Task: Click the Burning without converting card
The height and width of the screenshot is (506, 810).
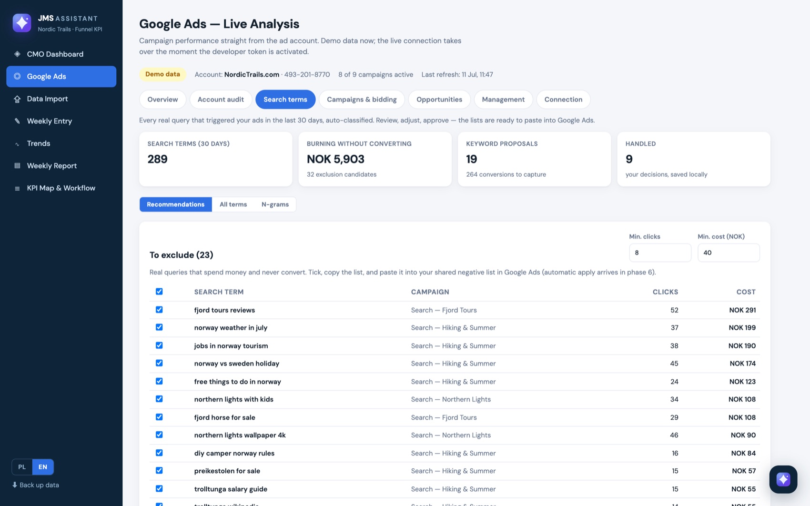Action: (x=375, y=159)
